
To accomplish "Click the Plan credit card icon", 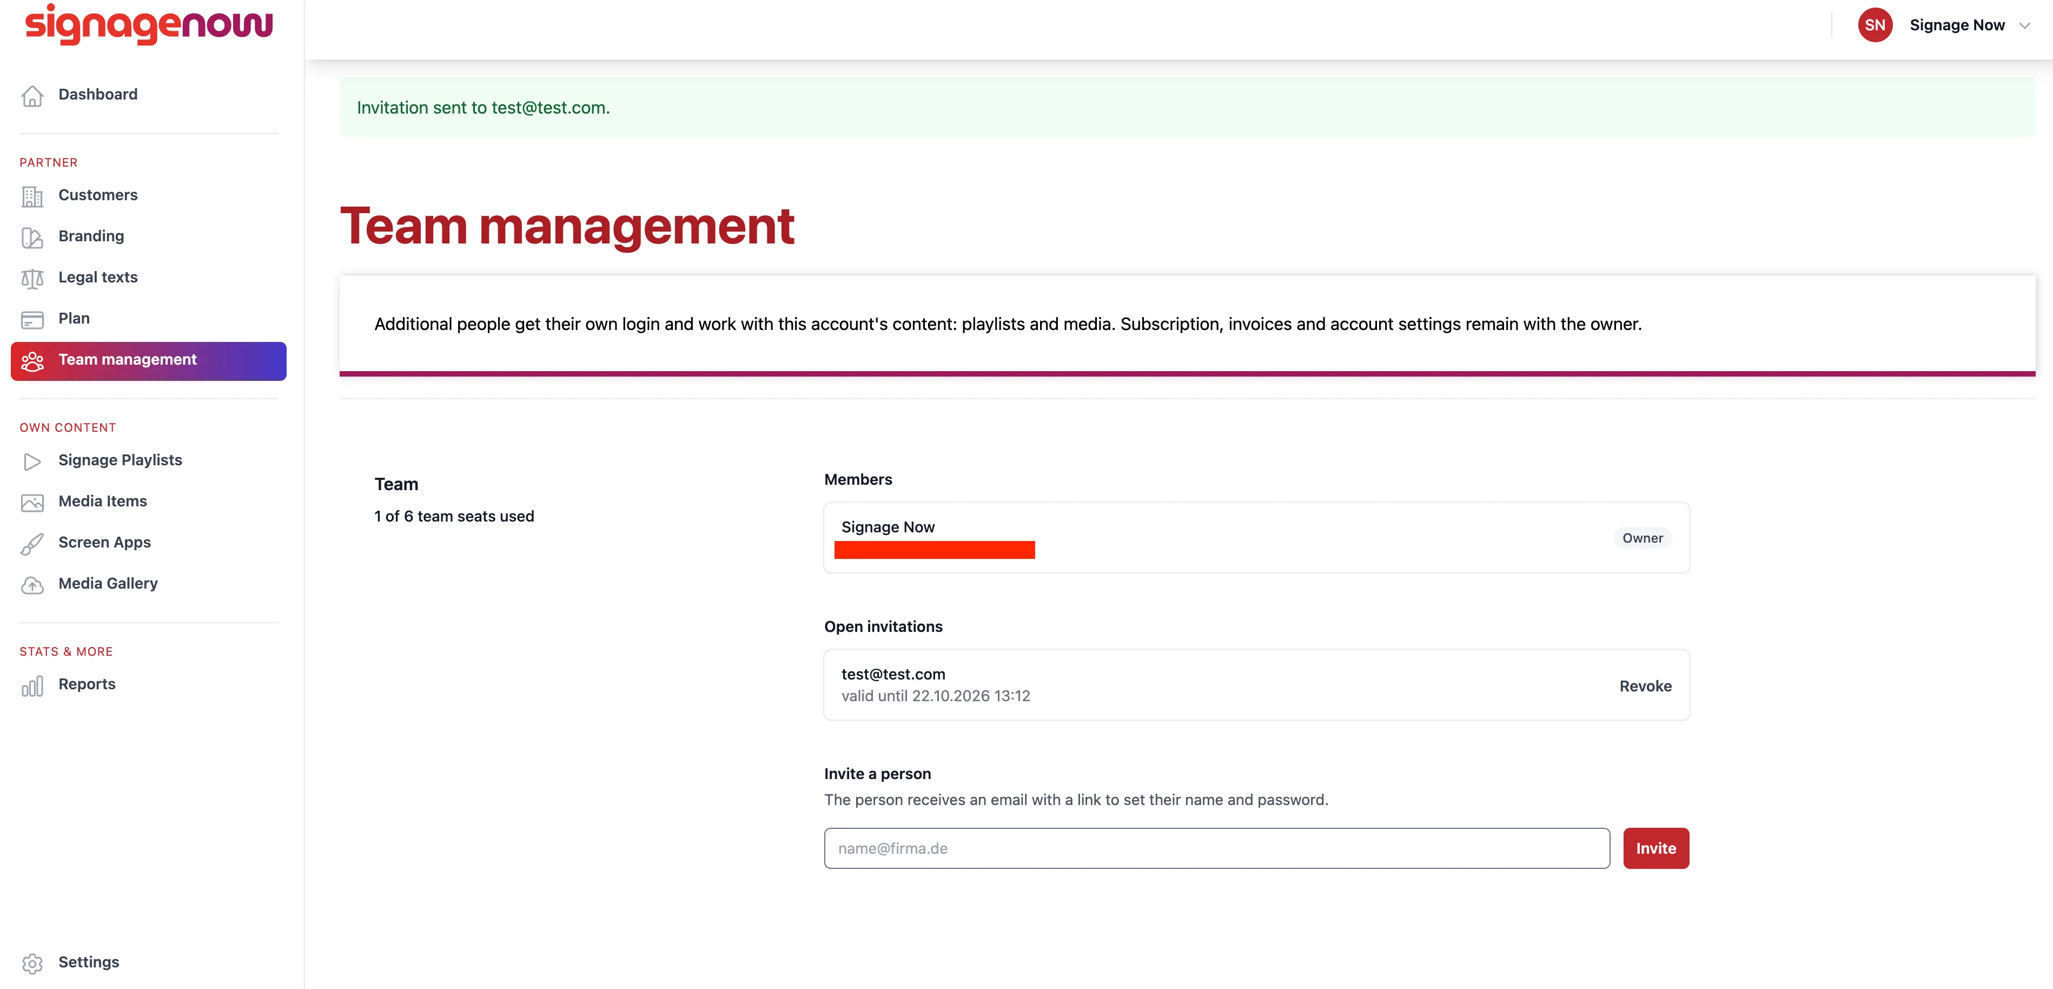I will 32,320.
